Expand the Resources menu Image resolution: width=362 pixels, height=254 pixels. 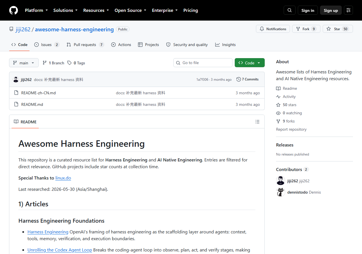coord(96,10)
